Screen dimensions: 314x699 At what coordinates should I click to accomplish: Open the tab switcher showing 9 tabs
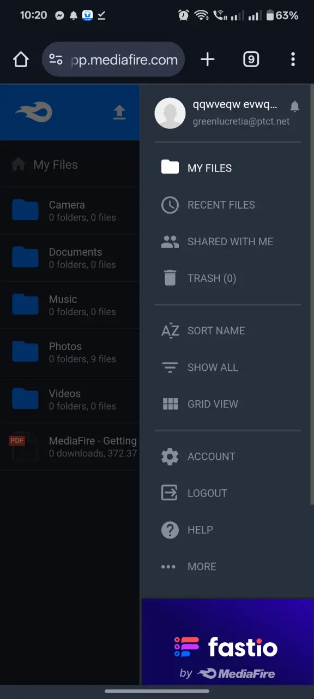coord(251,60)
